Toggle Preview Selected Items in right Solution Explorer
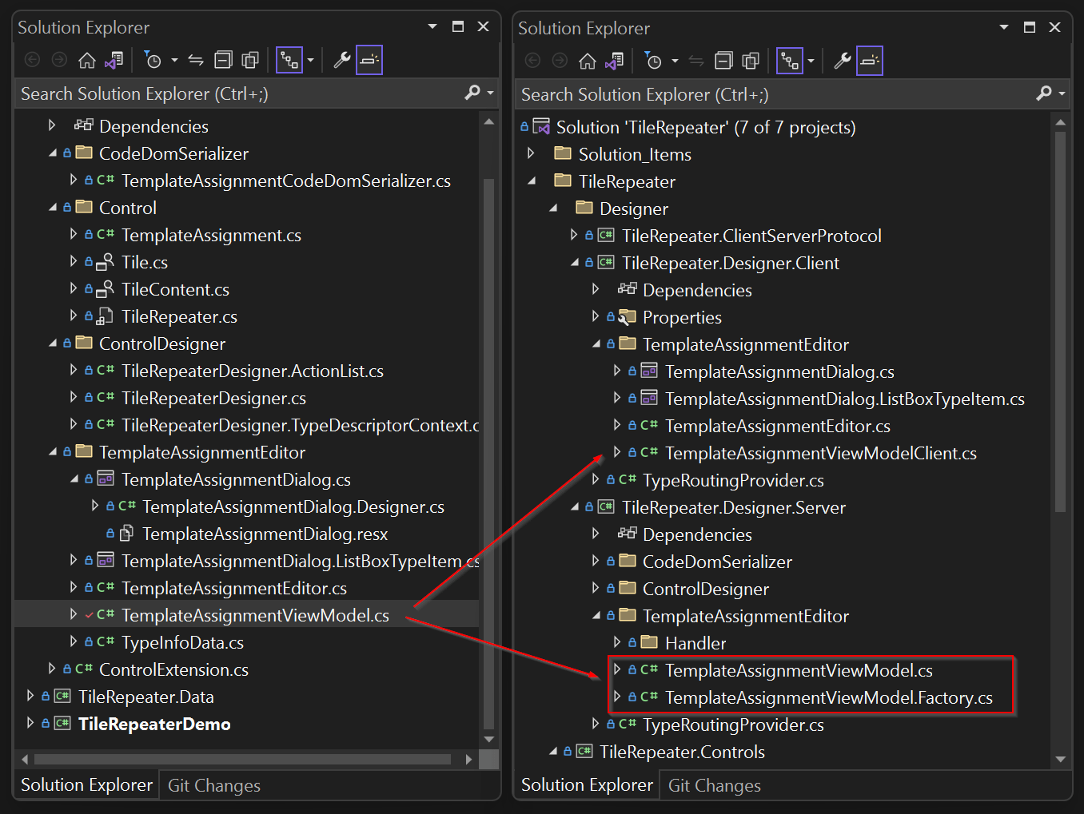This screenshot has height=814, width=1084. tap(870, 61)
